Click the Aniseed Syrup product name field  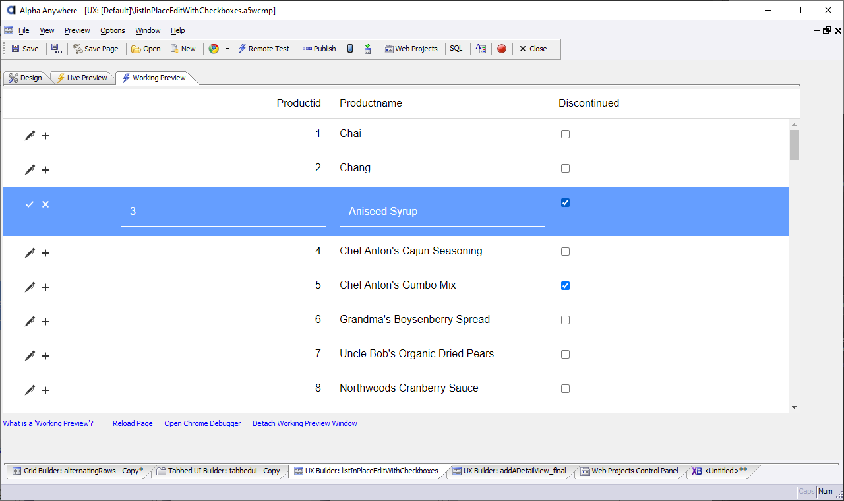point(442,212)
